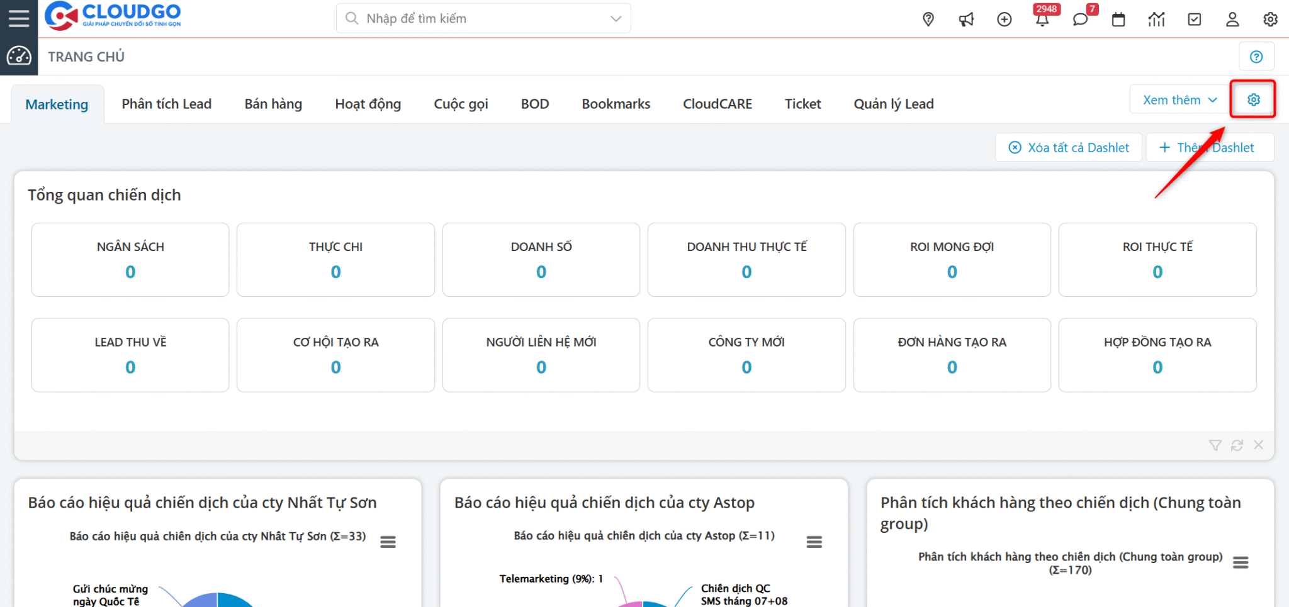Click the Thêm Dashlet button
This screenshot has width=1289, height=607.
coord(1210,147)
